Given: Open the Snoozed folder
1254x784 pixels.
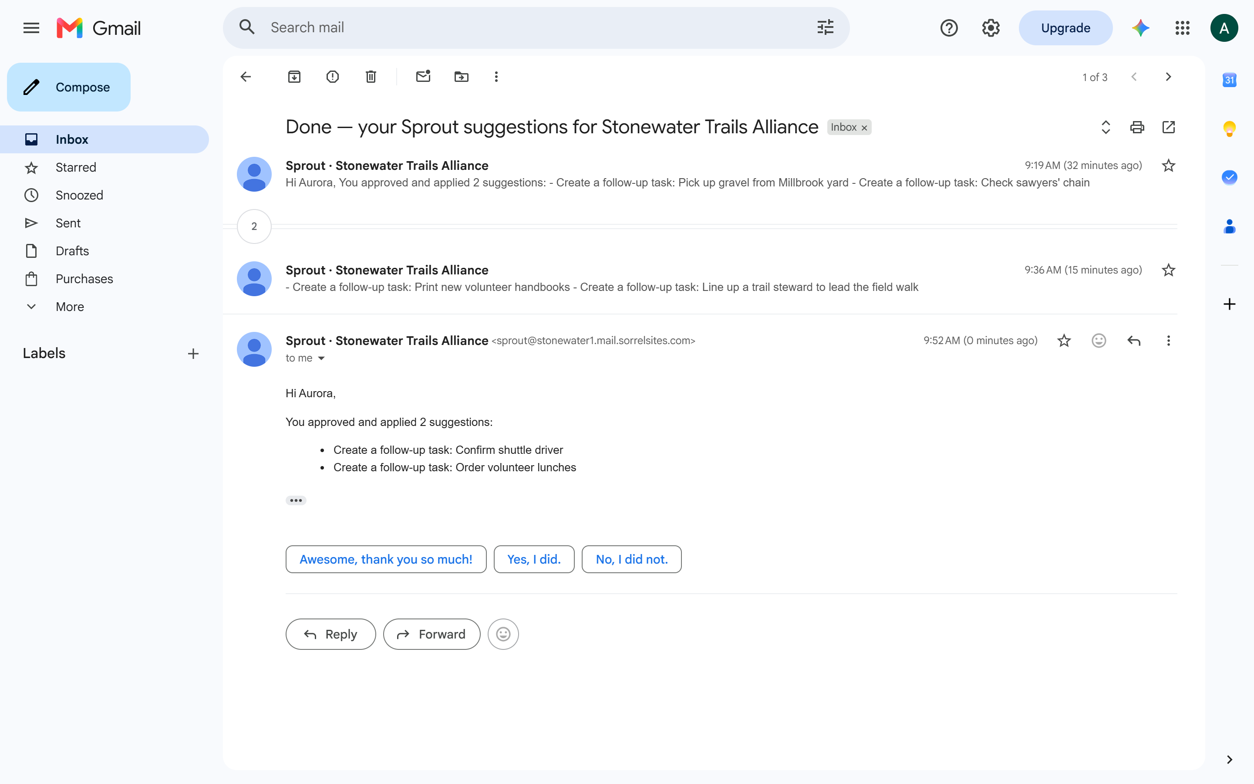Looking at the screenshot, I should point(104,196).
